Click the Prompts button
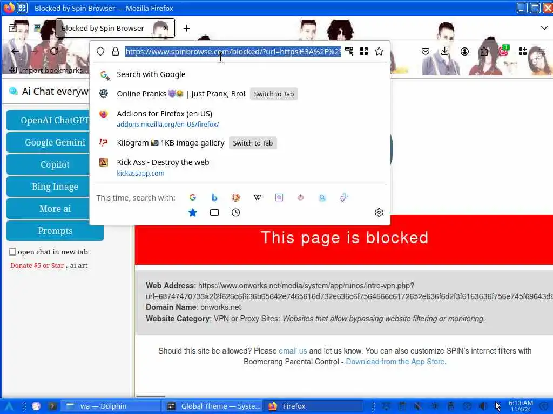Image resolution: width=553 pixels, height=414 pixels. tap(55, 231)
